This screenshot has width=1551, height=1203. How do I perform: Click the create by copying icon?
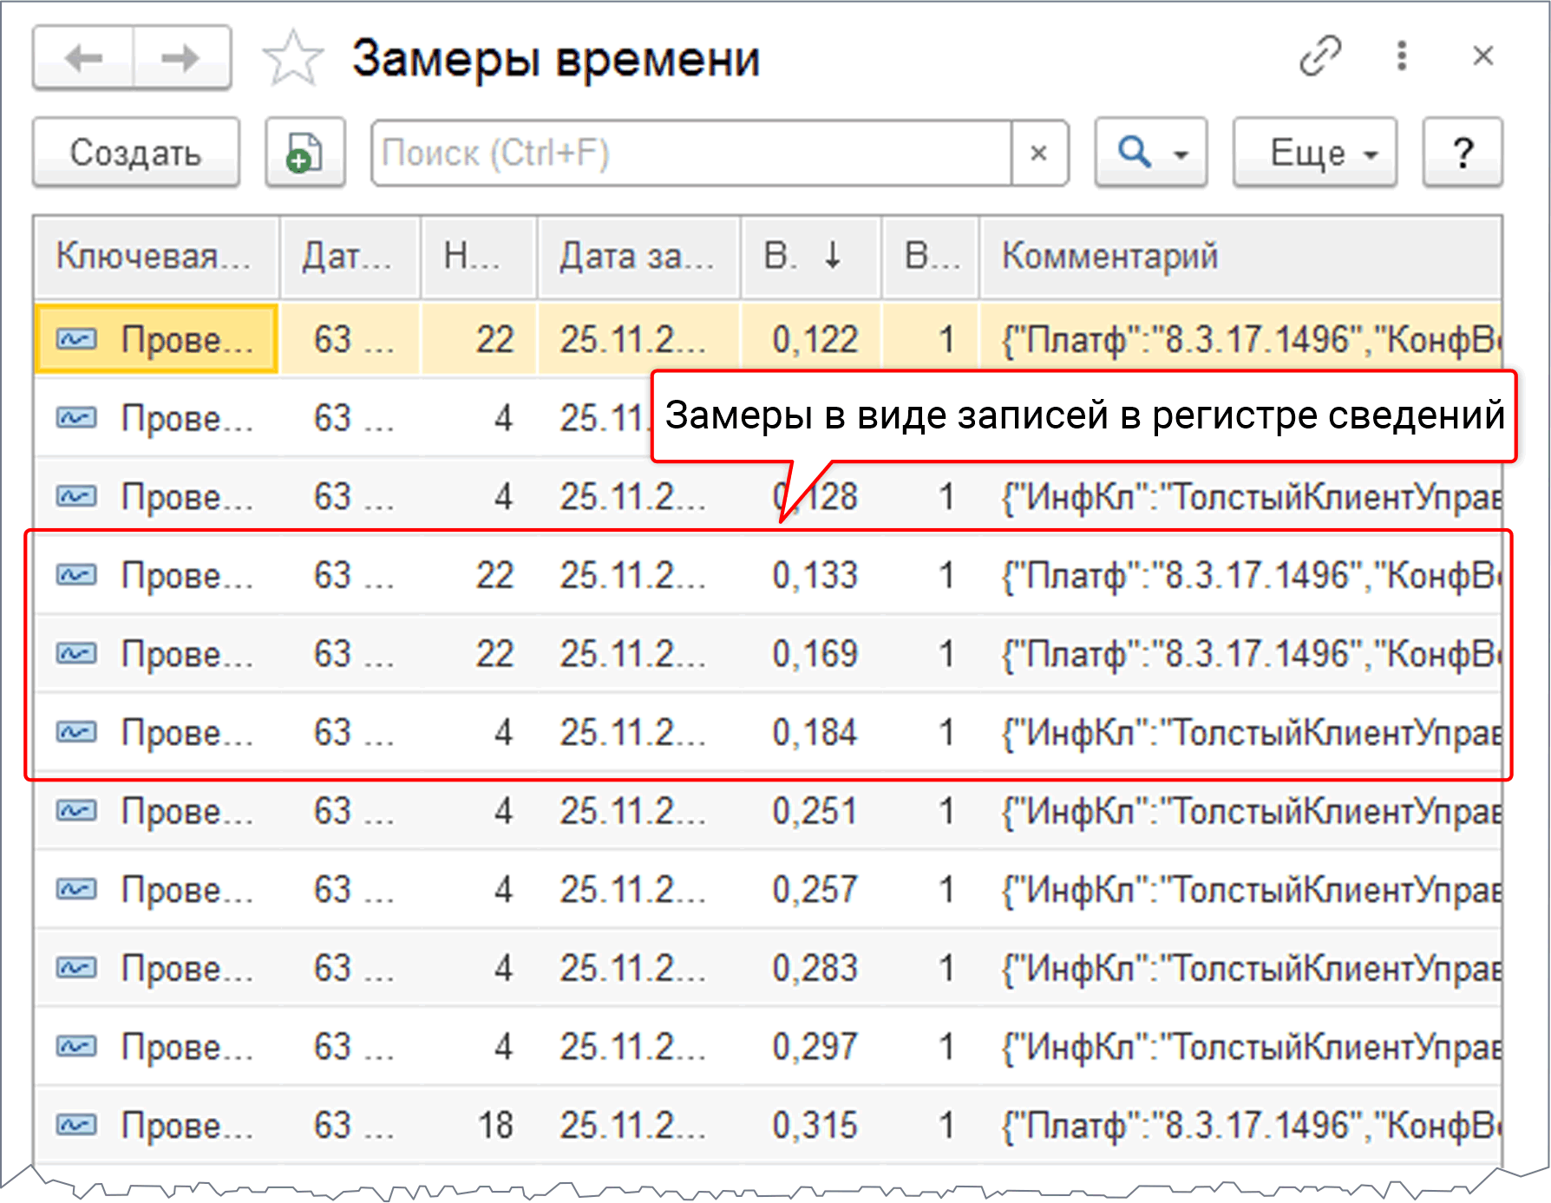tap(304, 154)
